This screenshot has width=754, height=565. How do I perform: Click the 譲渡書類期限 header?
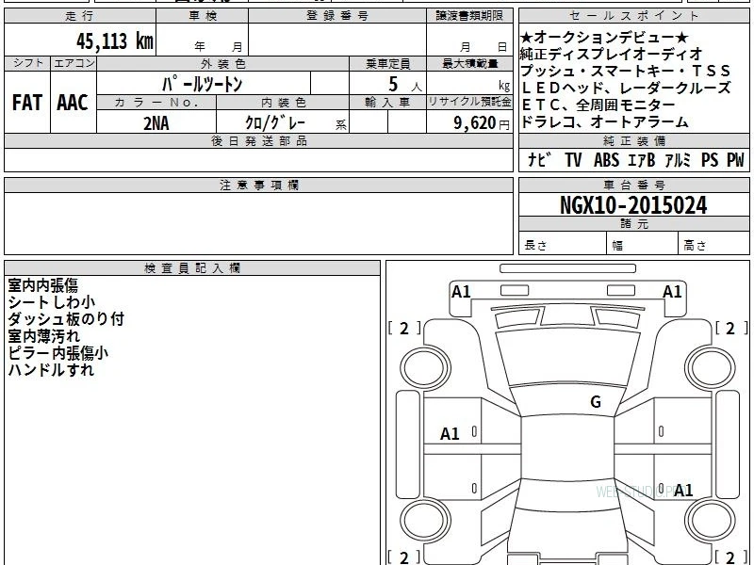click(x=469, y=16)
